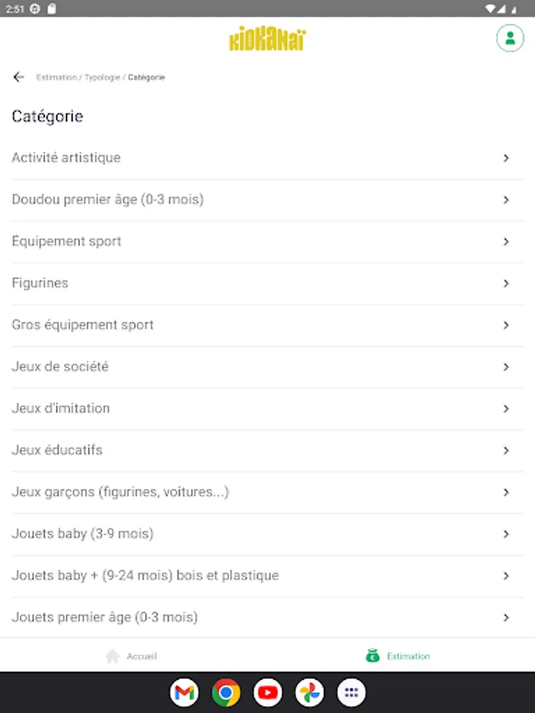Image resolution: width=535 pixels, height=713 pixels.
Task: Expand the Figurines row chevron
Action: click(x=506, y=284)
